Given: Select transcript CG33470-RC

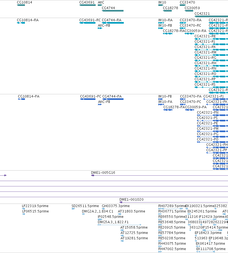Looking at the screenshot, I should [183, 28].
